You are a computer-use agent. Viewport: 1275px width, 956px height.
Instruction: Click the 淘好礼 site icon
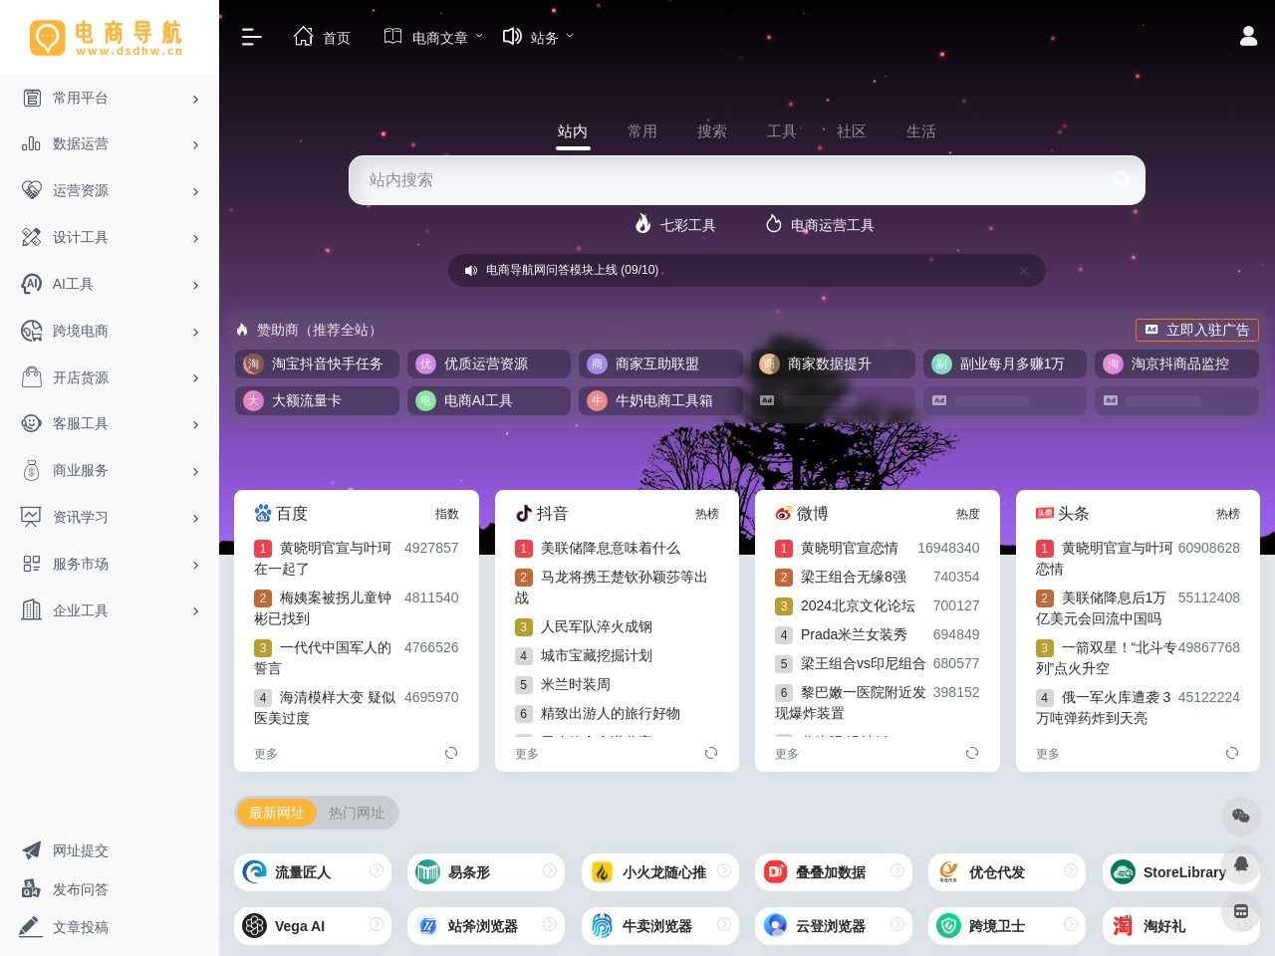pyautogui.click(x=1123, y=926)
